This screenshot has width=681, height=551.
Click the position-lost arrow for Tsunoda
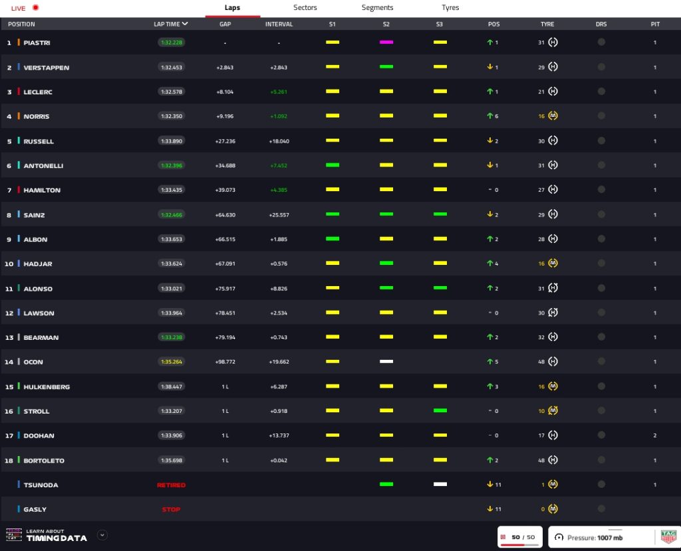click(490, 485)
